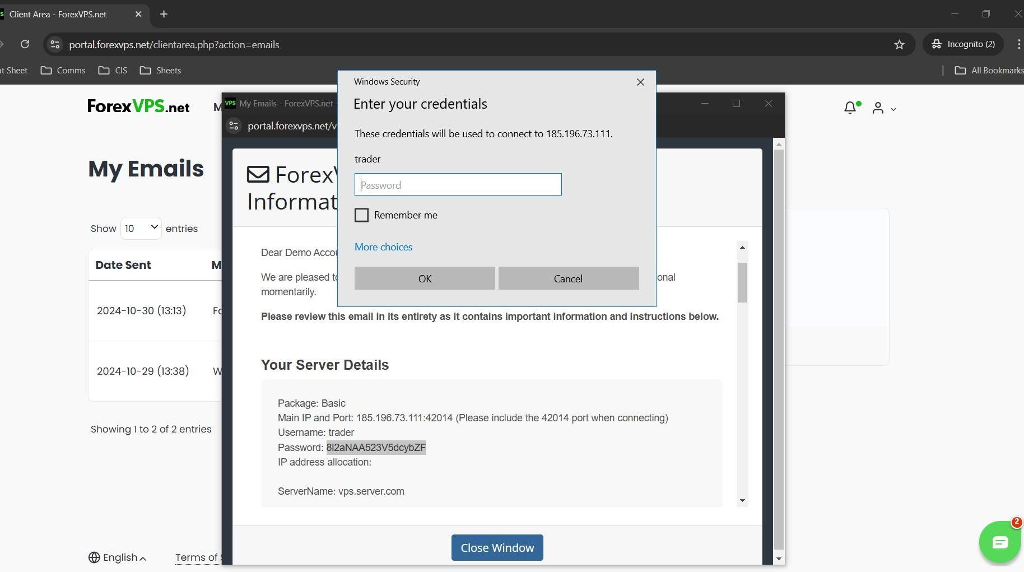Focus the Password input field
1024x572 pixels.
(x=458, y=184)
